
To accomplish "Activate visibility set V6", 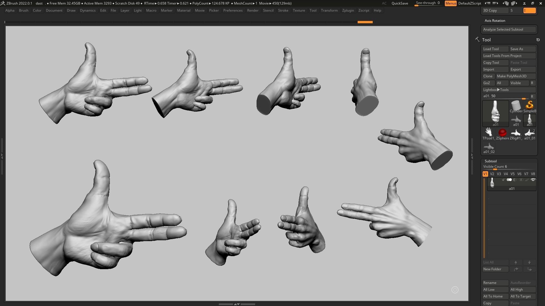I will pyautogui.click(x=519, y=174).
